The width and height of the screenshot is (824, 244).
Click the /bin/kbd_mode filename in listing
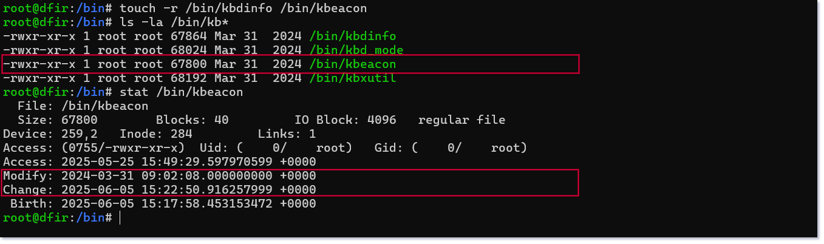pos(356,50)
